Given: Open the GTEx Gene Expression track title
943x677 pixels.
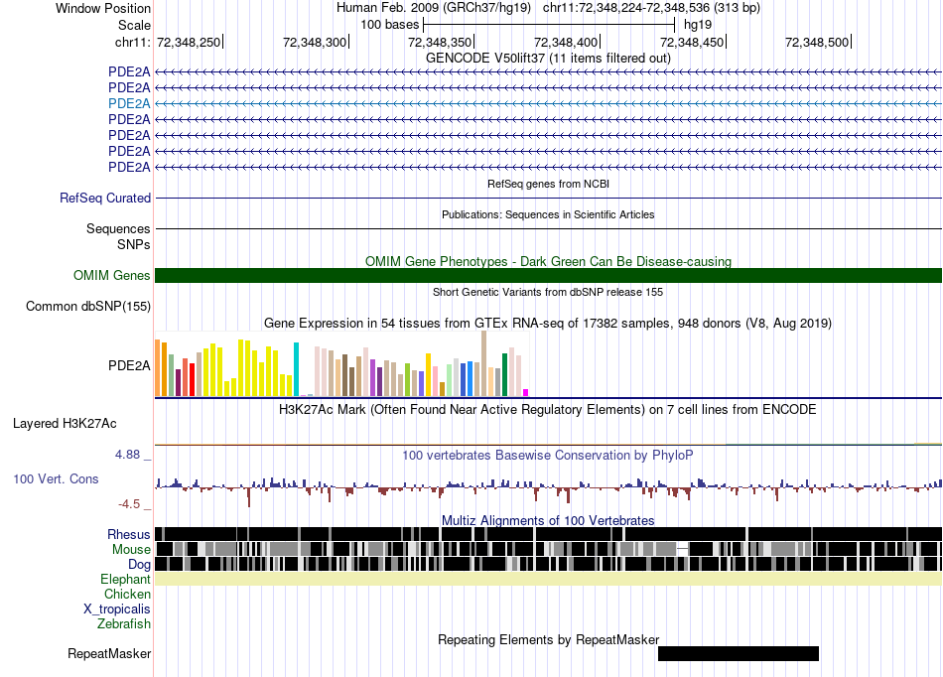Looking at the screenshot, I should [x=548, y=323].
